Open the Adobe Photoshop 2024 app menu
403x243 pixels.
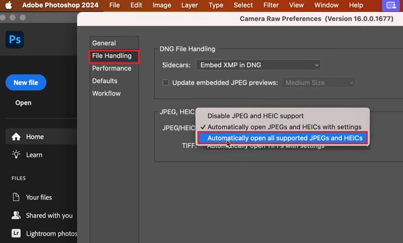(x=60, y=5)
